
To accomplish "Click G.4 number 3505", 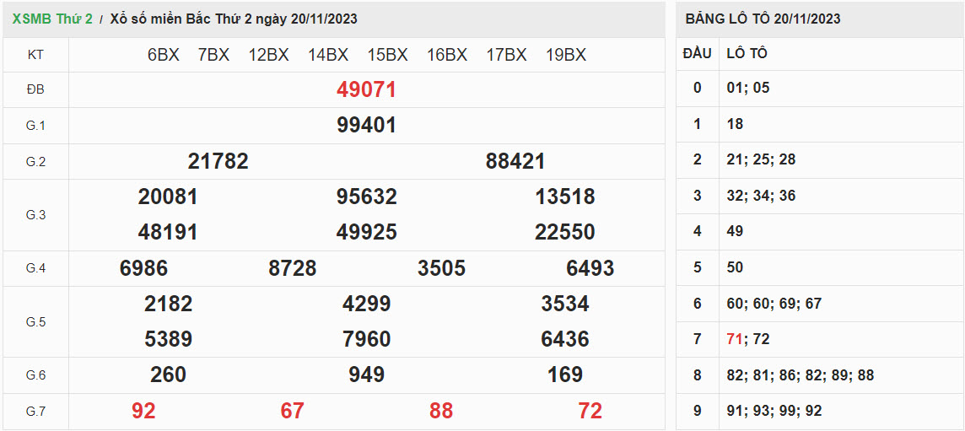I will [441, 268].
